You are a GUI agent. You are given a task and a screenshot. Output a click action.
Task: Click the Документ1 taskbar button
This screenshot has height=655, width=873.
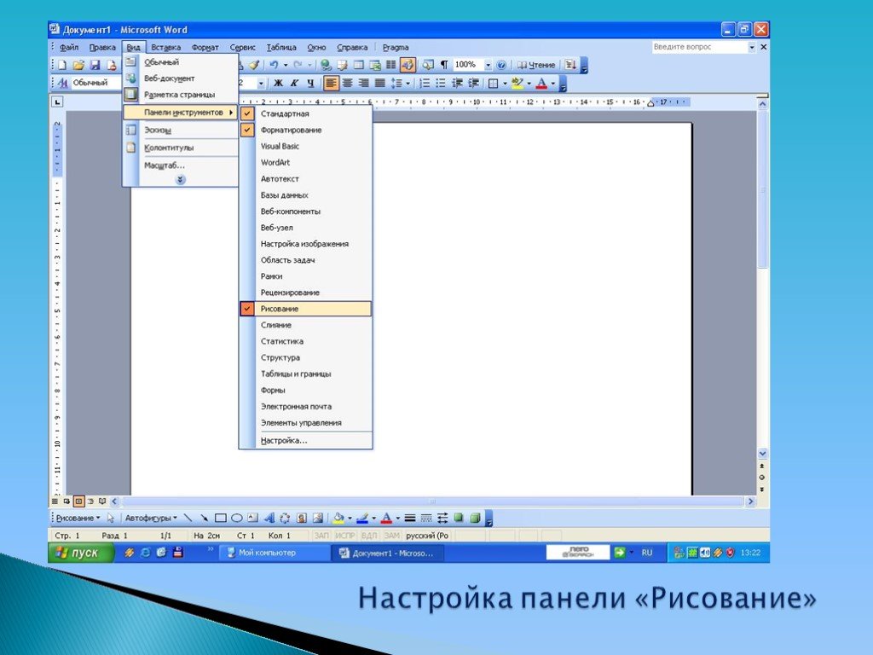388,553
